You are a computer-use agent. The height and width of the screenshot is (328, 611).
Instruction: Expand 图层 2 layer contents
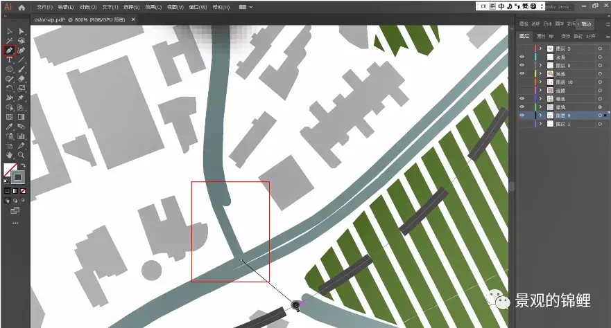pos(540,48)
